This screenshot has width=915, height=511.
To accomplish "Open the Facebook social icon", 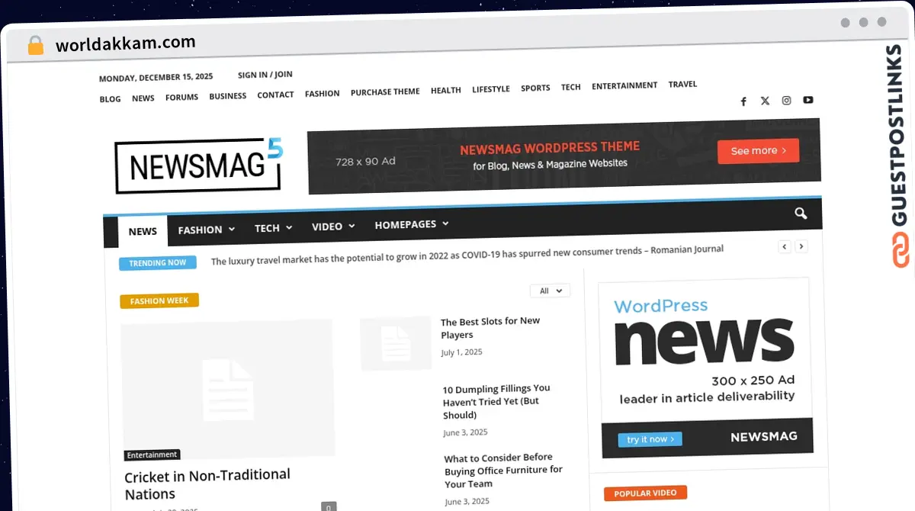I will click(743, 101).
